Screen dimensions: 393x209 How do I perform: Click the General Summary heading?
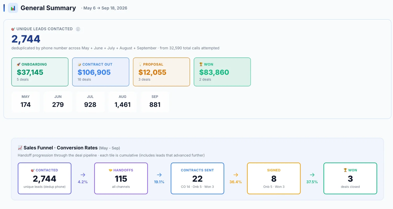(48, 8)
